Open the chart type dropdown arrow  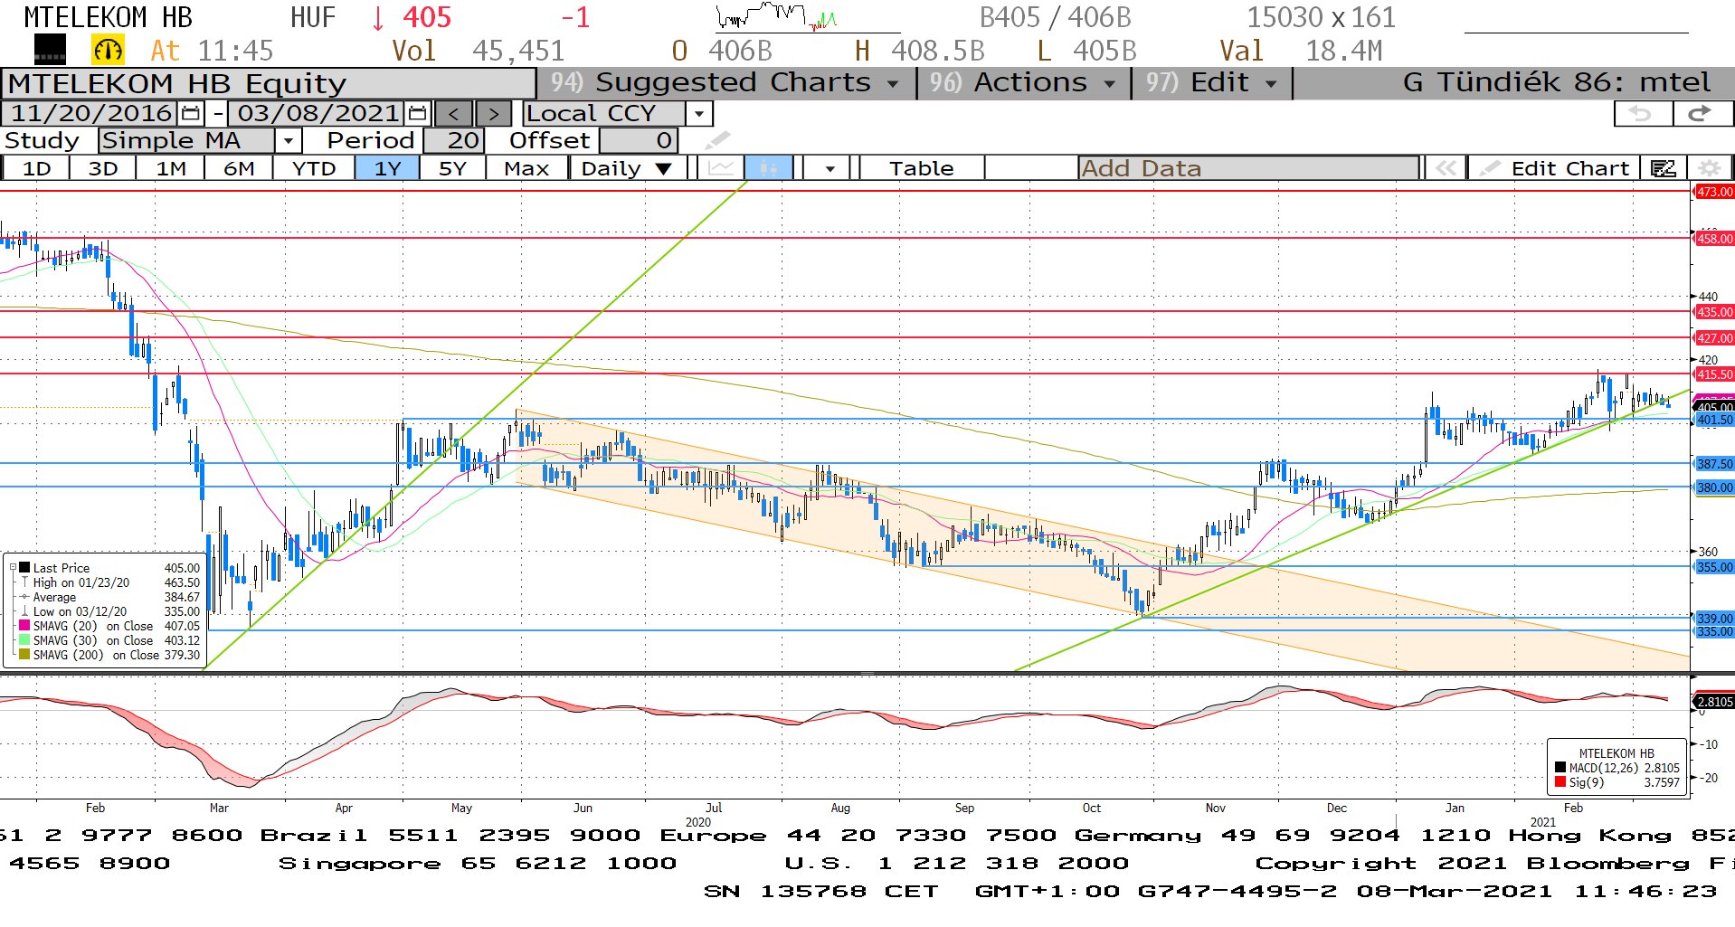pos(830,168)
